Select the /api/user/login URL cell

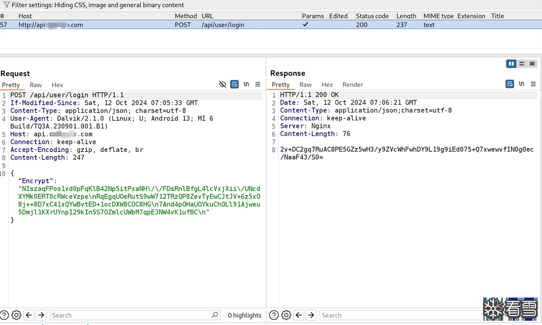pyautogui.click(x=223, y=25)
